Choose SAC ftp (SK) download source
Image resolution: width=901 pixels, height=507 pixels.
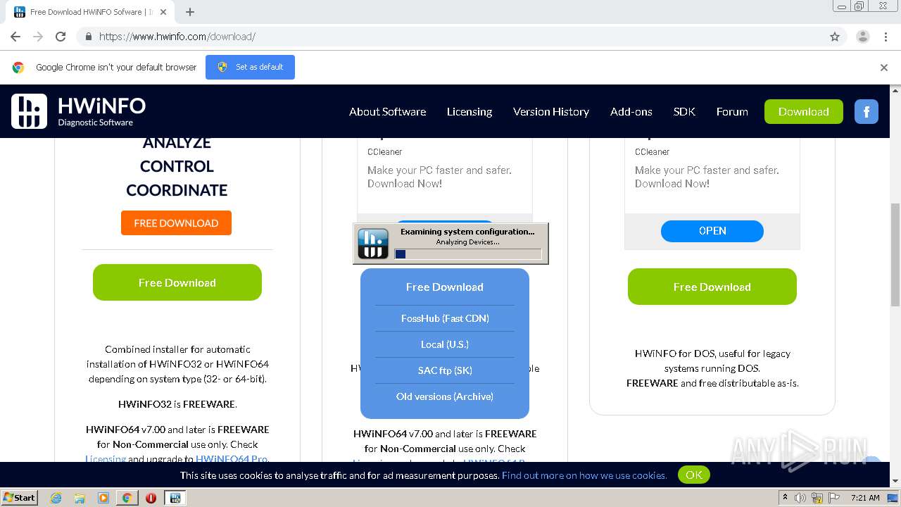(445, 370)
